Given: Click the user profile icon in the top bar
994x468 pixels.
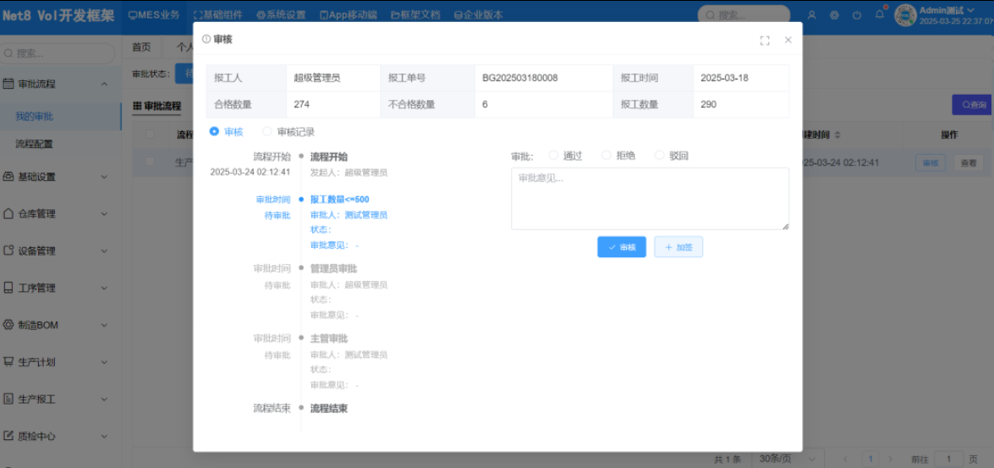Looking at the screenshot, I should point(812,15).
